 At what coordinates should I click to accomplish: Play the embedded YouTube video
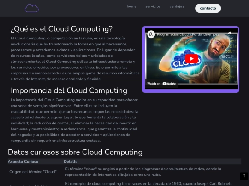click(x=191, y=59)
